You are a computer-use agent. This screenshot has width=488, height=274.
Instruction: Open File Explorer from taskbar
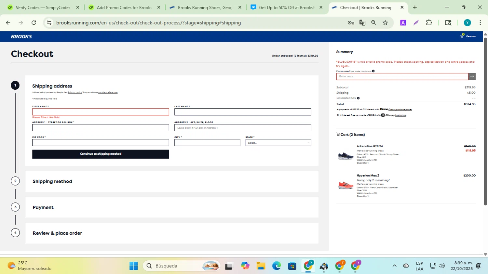point(261,266)
